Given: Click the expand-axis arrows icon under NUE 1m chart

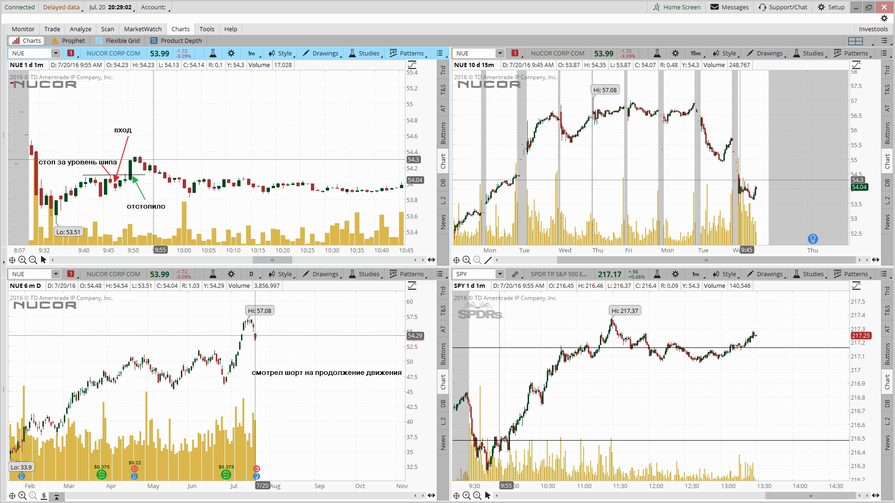Looking at the screenshot, I should pos(431,260).
